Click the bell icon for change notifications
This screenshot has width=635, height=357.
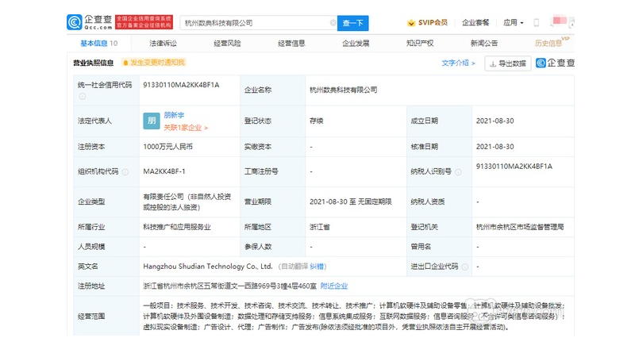[x=125, y=63]
